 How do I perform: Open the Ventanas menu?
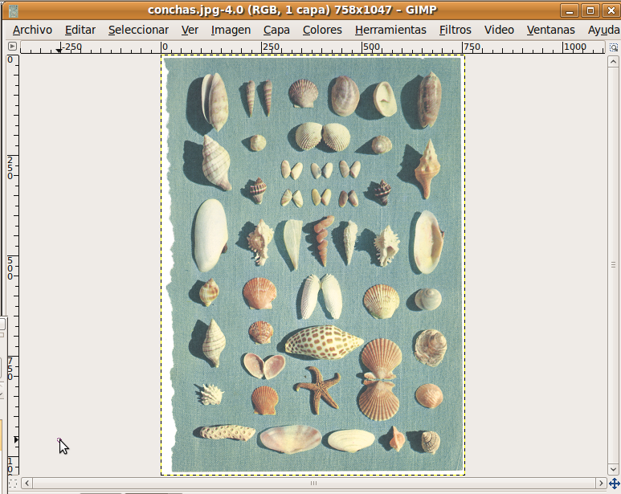click(x=551, y=30)
